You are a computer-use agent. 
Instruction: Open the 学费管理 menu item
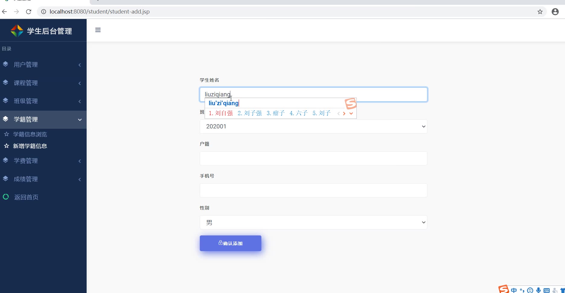43,161
